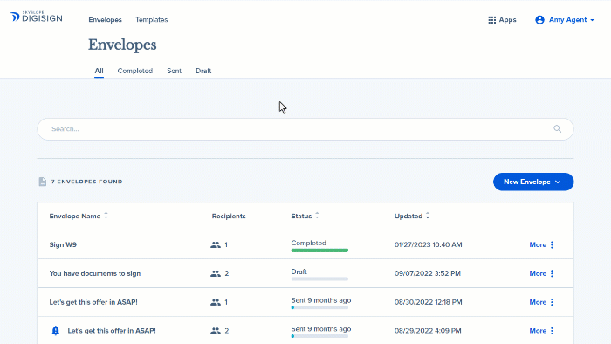Click progress bar of 08/30/2022 sent envelope

tap(319, 308)
